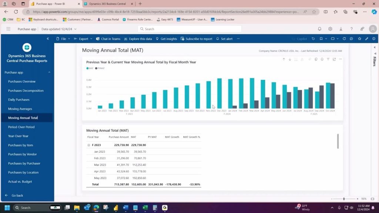Click the download arrow icon in header
Image resolution: width=379 pixels, height=213 pixels.
tap(341, 29)
